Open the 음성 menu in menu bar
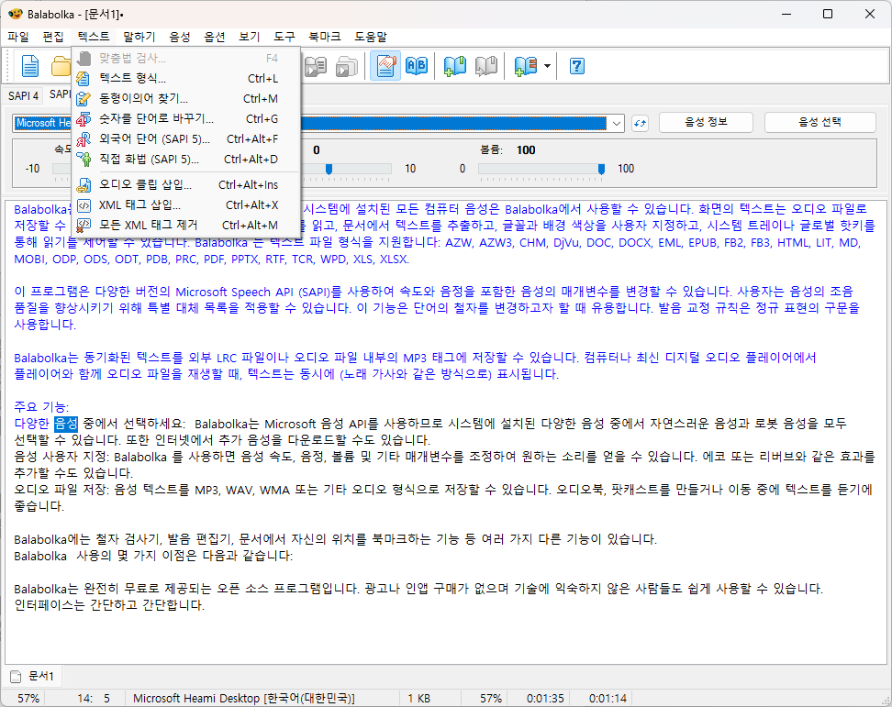 coord(179,37)
